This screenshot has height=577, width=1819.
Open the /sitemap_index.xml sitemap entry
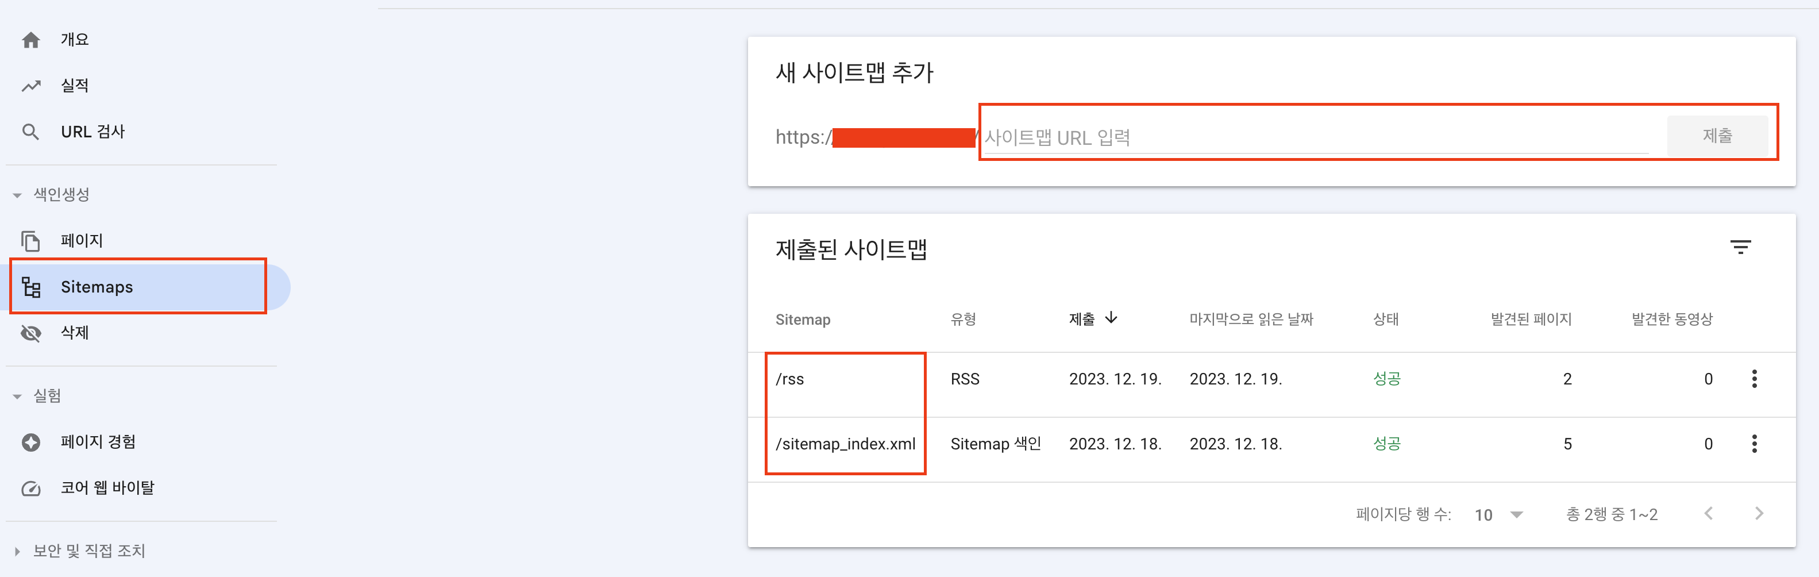(845, 444)
